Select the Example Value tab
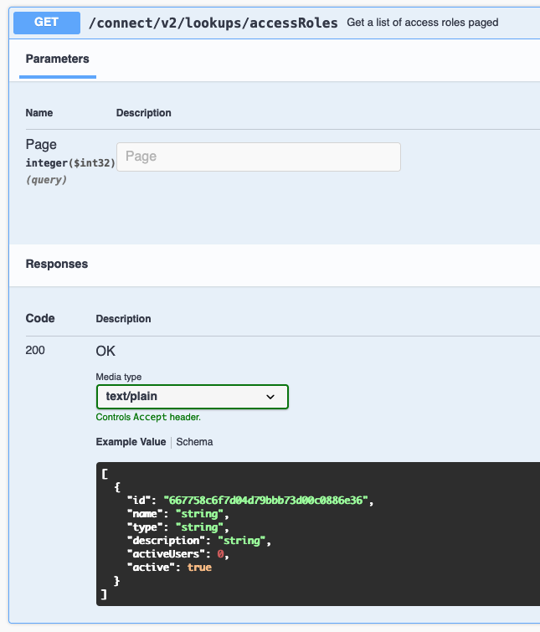Viewport: 540px width, 632px height. coord(131,442)
